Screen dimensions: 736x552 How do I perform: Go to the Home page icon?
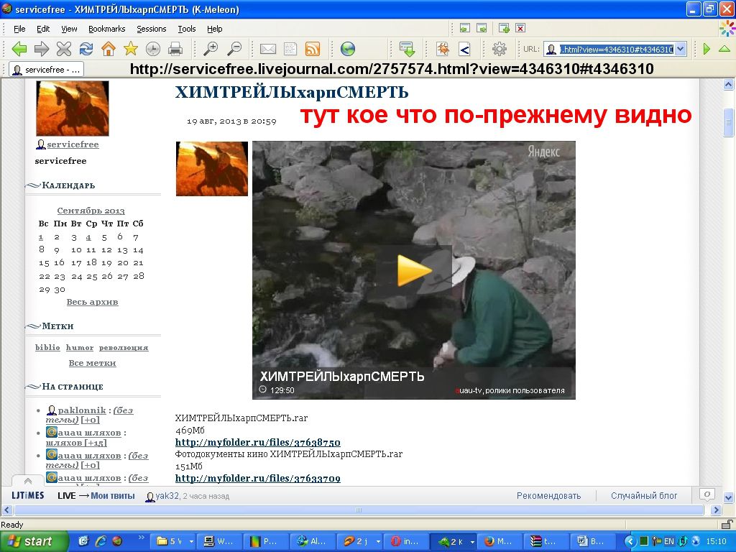click(x=109, y=48)
